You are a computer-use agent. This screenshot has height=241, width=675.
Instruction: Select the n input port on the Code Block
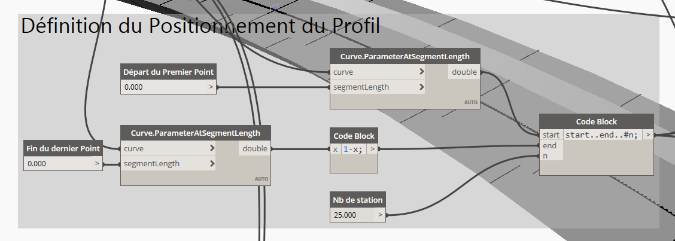(545, 156)
